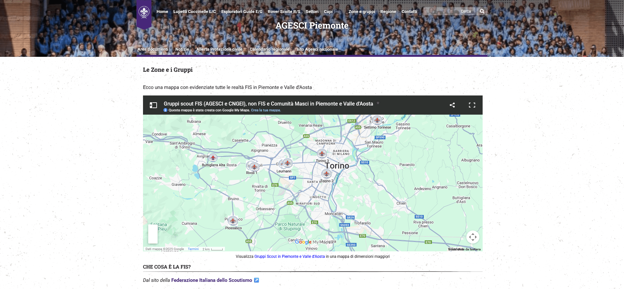Expand the Capi menu item

click(328, 12)
